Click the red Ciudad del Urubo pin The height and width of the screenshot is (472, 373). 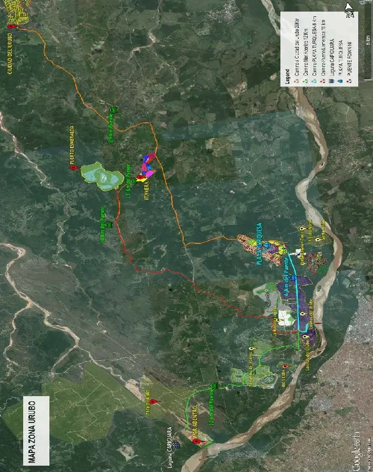[12, 26]
